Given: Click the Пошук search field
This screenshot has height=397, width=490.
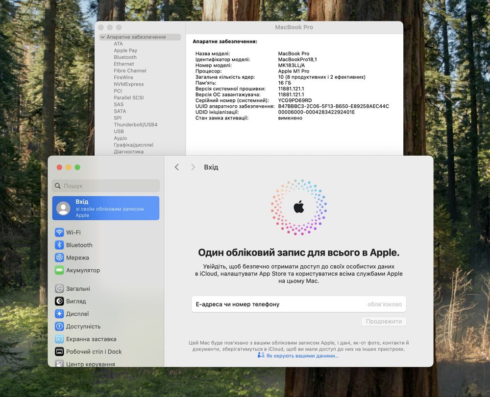Looking at the screenshot, I should click(x=106, y=186).
